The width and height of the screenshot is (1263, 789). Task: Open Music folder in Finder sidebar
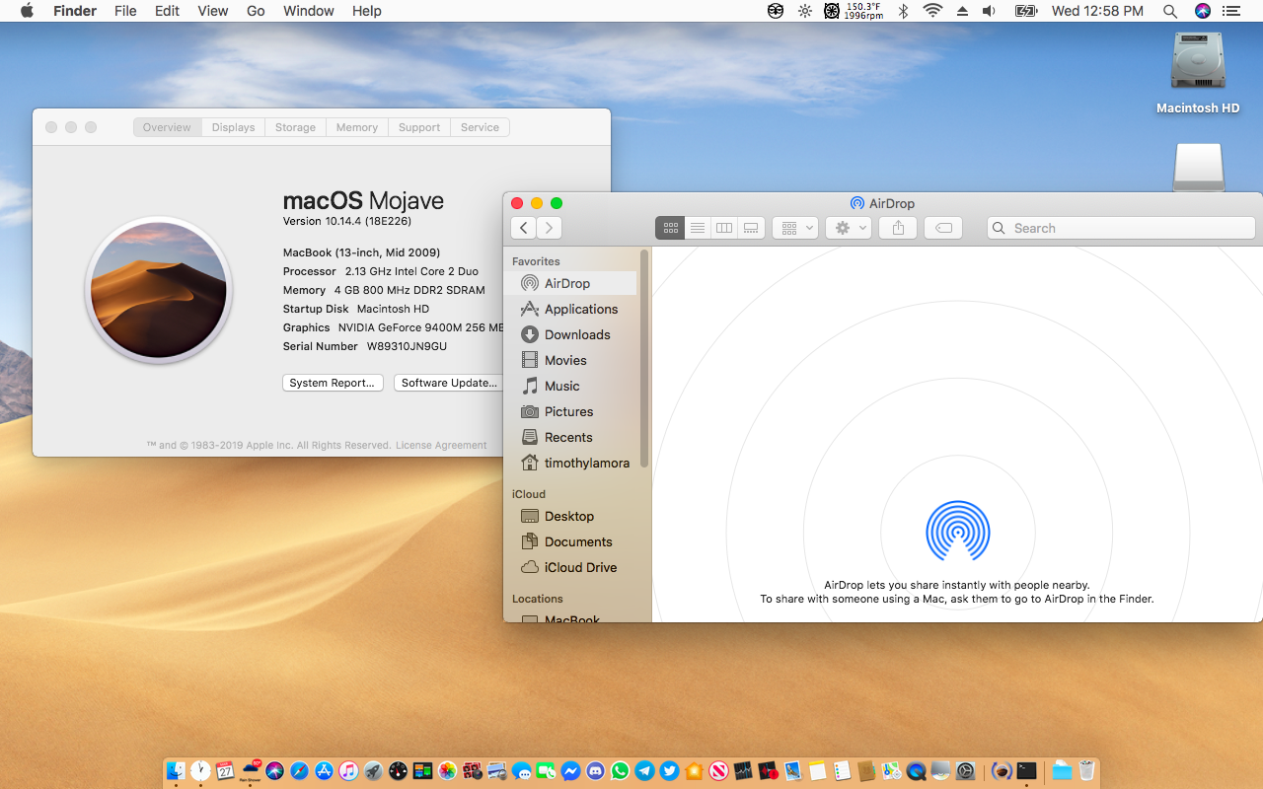point(571,386)
